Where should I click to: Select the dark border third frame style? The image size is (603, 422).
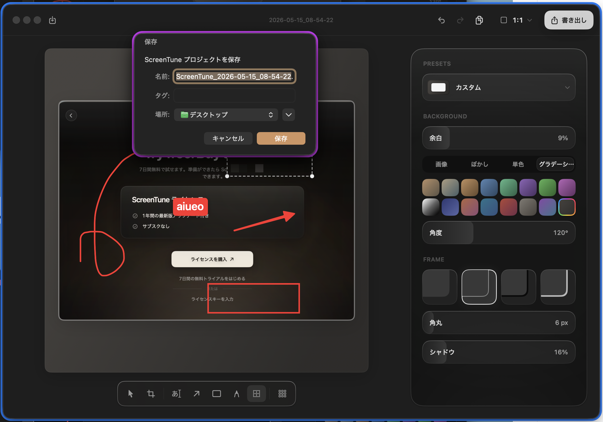point(519,287)
